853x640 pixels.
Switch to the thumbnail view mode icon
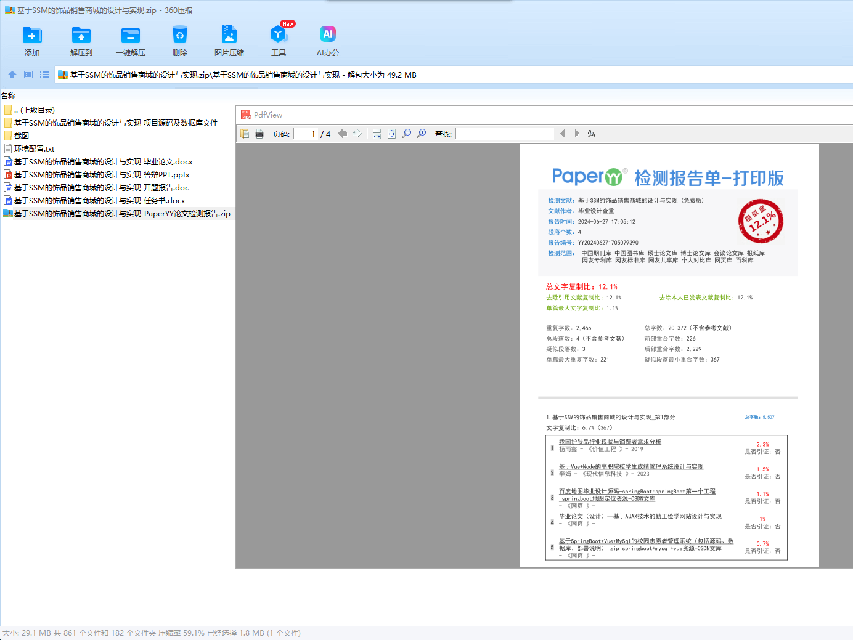point(28,75)
